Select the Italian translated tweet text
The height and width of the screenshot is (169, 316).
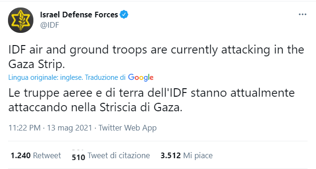[x=151, y=100]
